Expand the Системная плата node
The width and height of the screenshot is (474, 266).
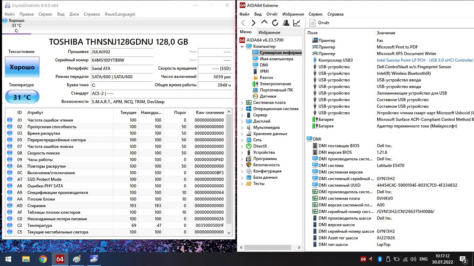[242, 103]
